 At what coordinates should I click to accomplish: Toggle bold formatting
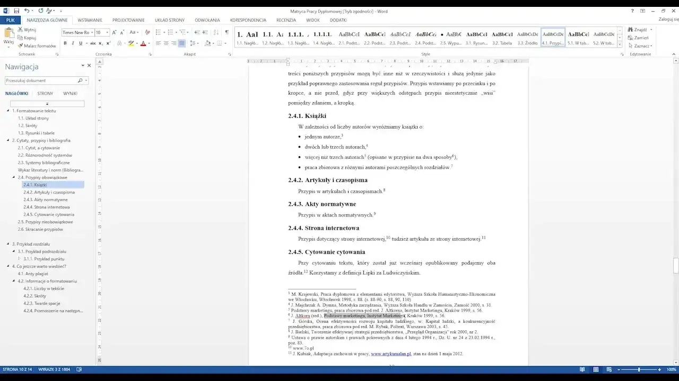point(65,43)
